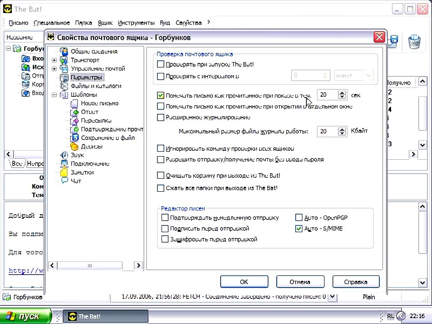Click the Чат speech bubble icon

[64, 181]
